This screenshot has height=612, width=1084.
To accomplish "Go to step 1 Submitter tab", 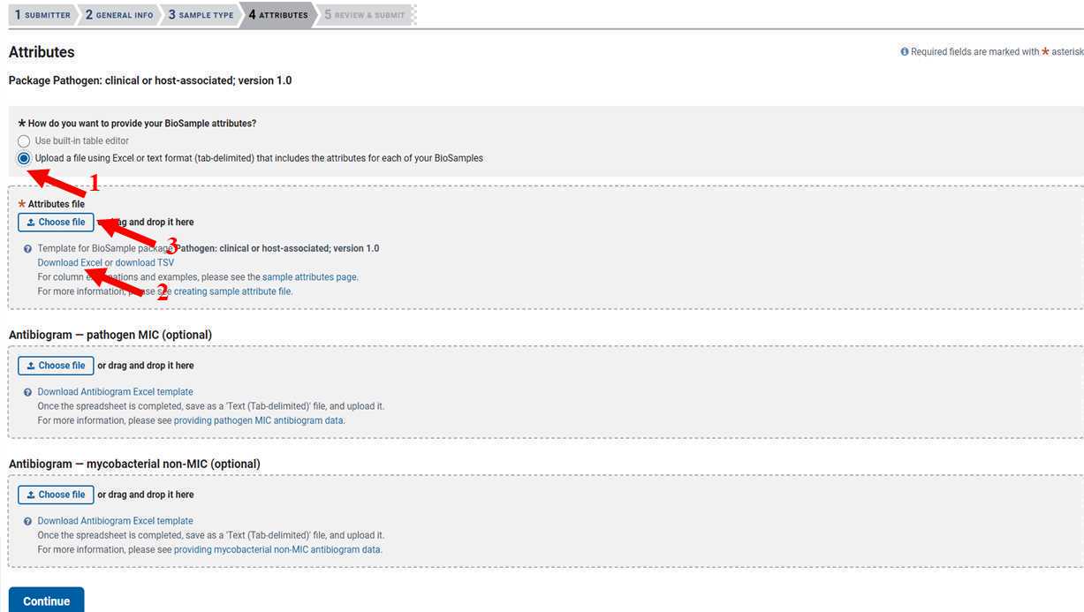I will click(42, 15).
